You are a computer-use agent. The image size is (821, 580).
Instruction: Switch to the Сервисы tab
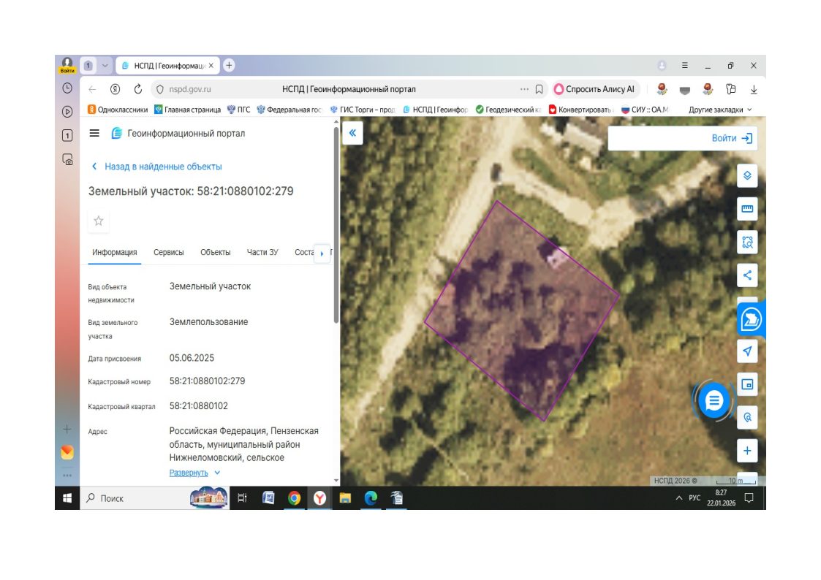click(169, 252)
